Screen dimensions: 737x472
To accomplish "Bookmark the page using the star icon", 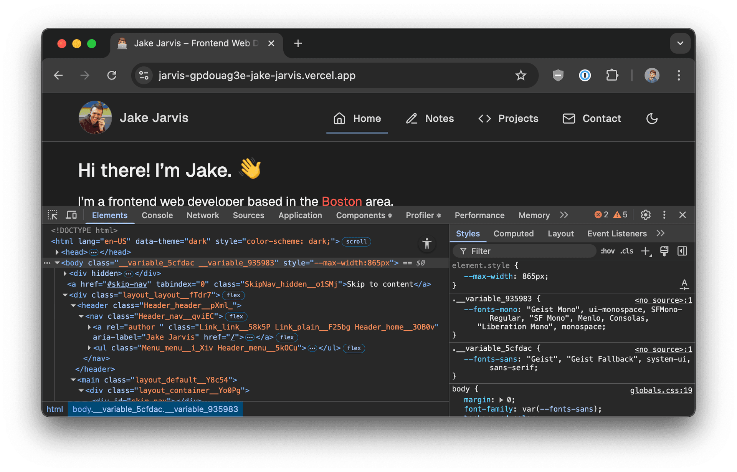I will coord(521,75).
